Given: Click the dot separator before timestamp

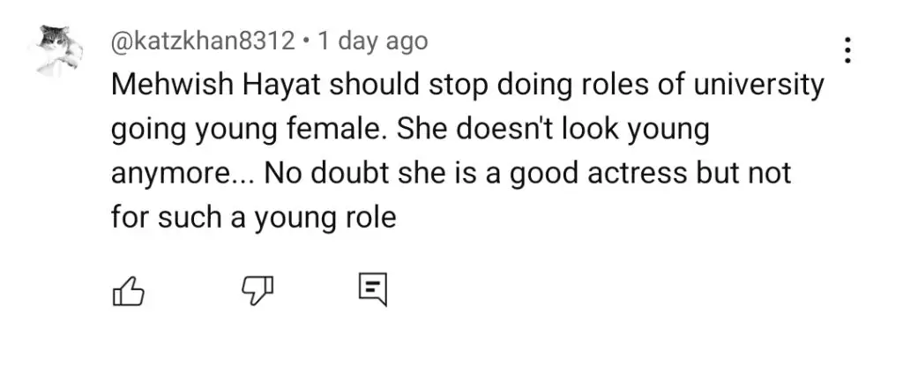Looking at the screenshot, I should (307, 42).
